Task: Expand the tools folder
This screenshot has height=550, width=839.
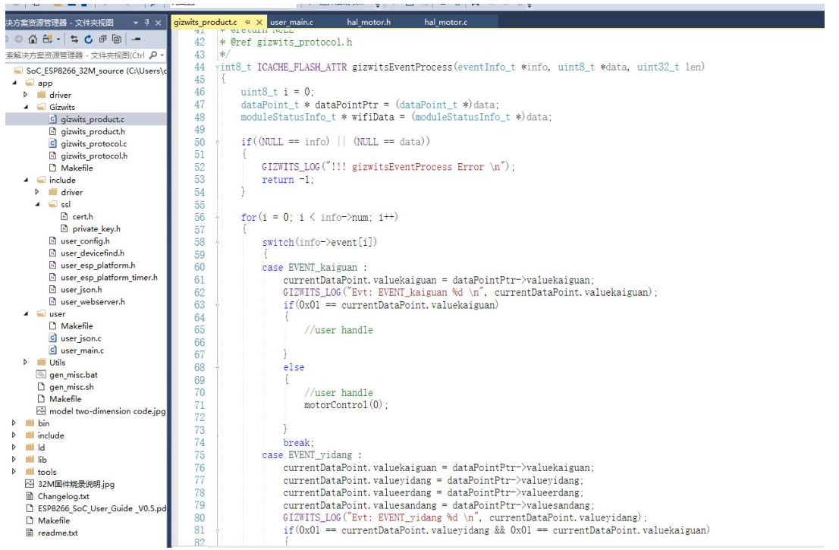Action: 14,472
